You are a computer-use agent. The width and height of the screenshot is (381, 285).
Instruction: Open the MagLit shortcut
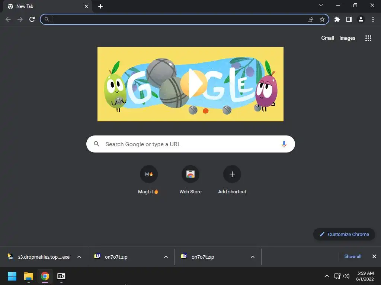pos(149,180)
